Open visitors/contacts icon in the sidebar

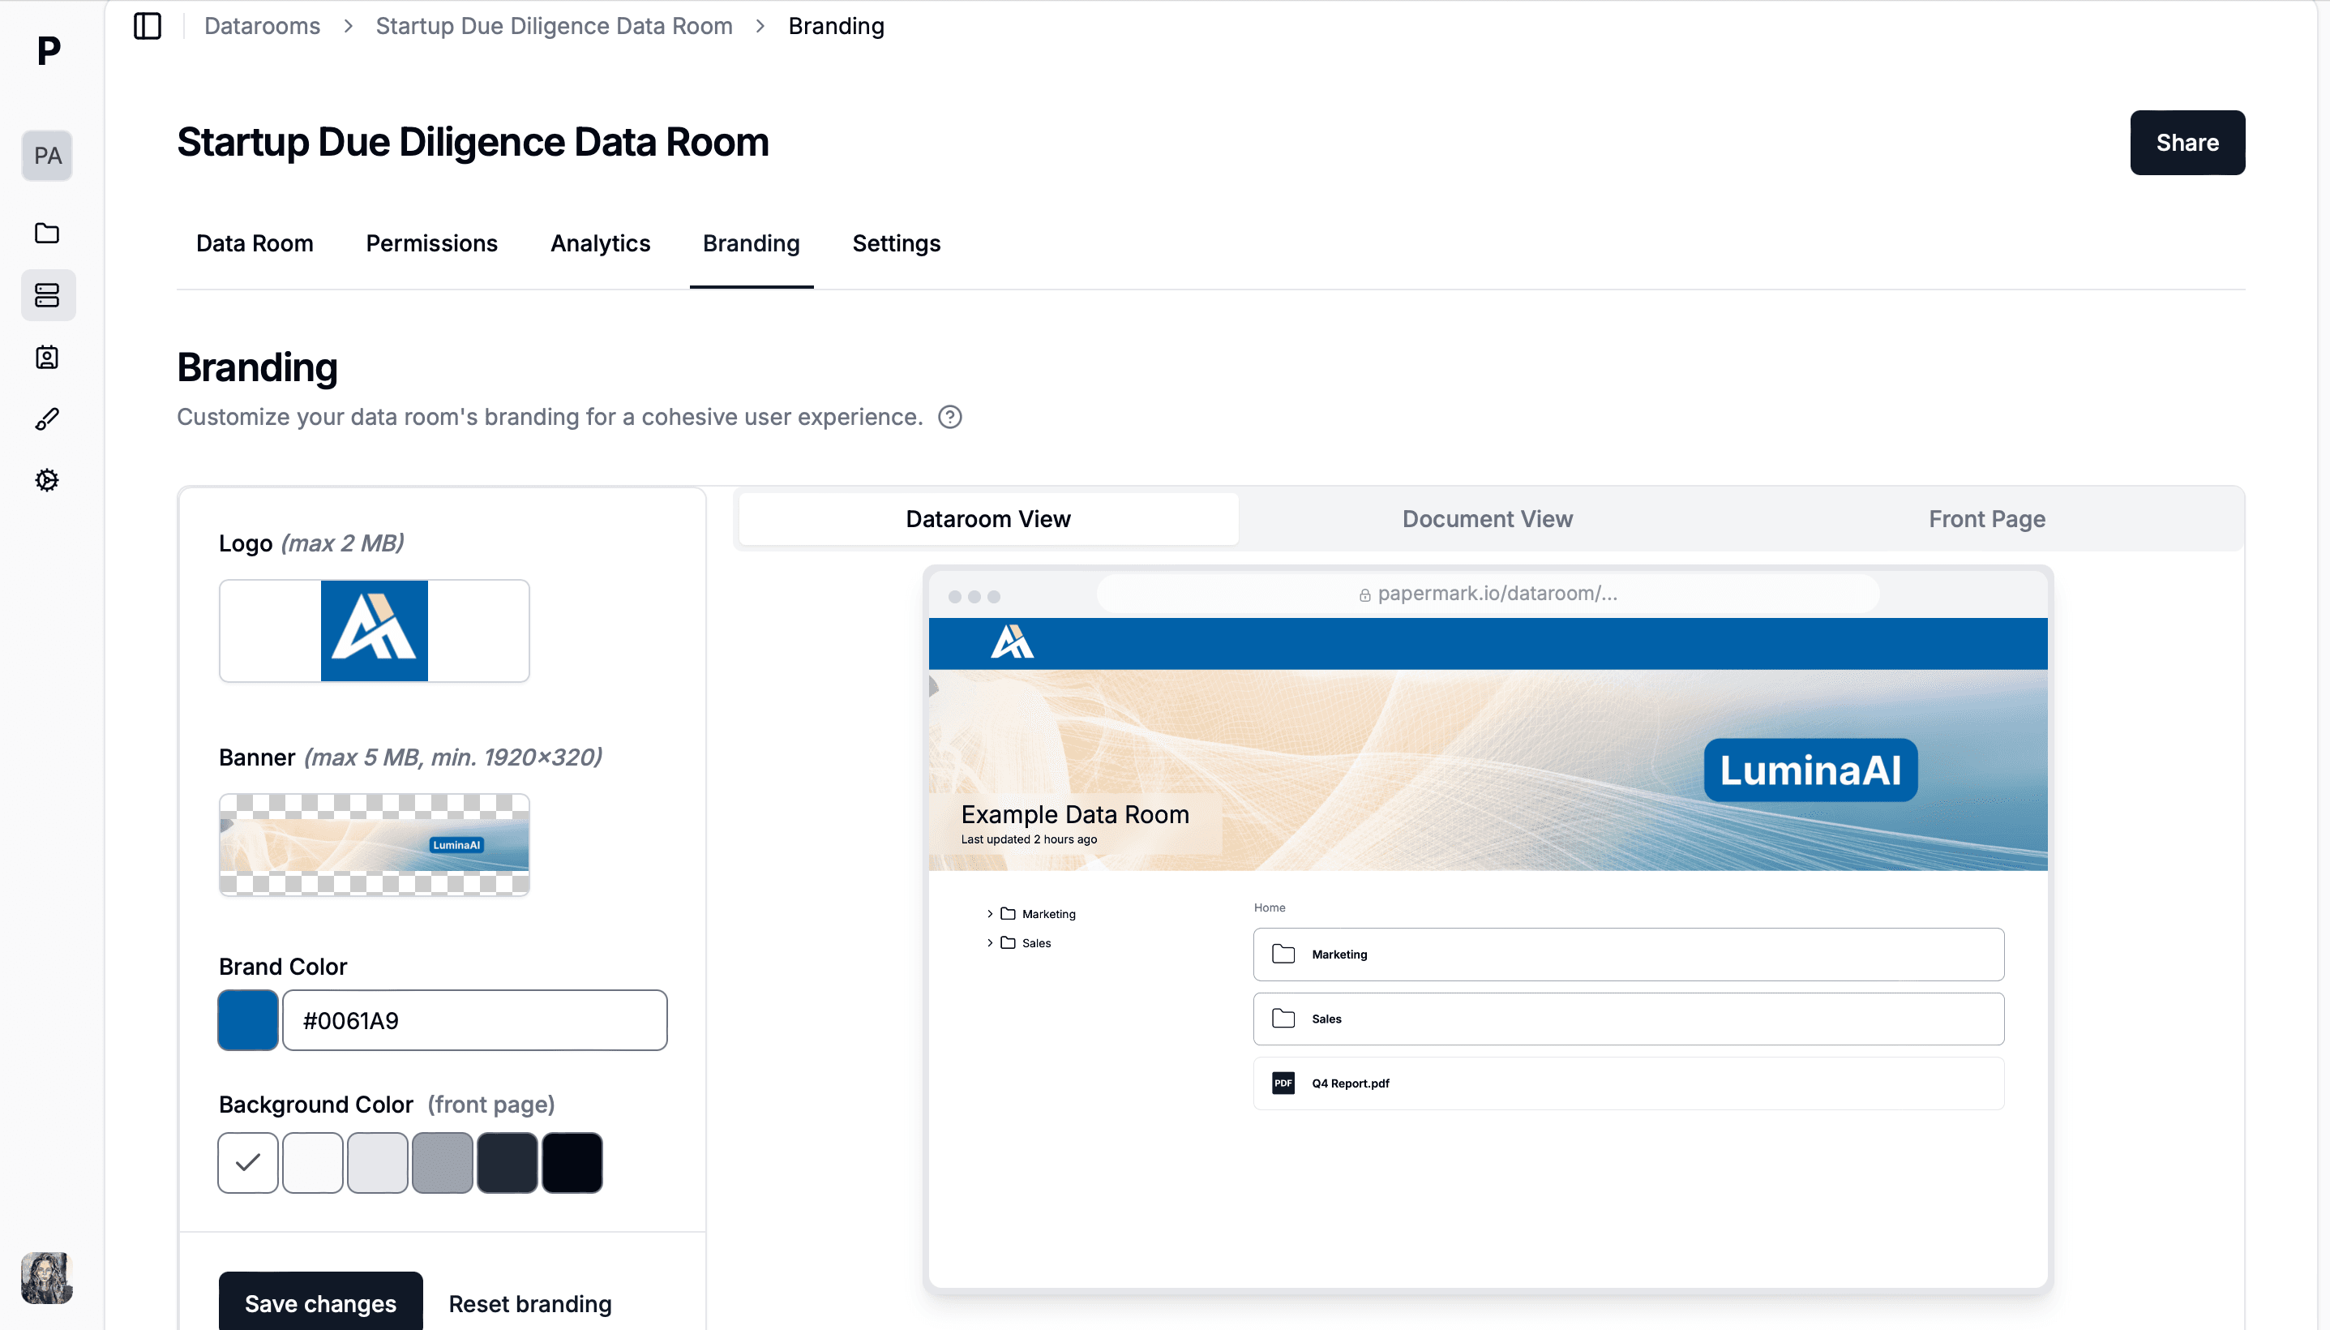click(x=46, y=356)
